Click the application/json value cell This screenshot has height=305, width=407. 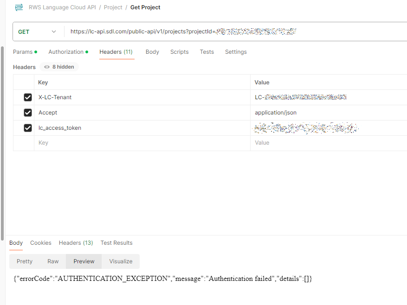pyautogui.click(x=329, y=113)
